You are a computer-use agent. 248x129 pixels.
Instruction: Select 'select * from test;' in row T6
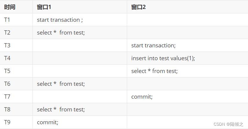point(61,84)
